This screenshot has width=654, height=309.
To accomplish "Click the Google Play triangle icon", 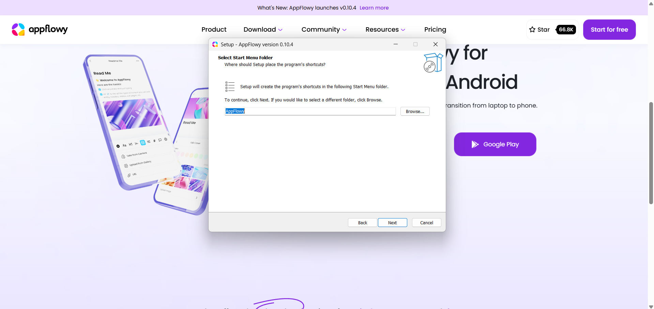I will pos(475,144).
